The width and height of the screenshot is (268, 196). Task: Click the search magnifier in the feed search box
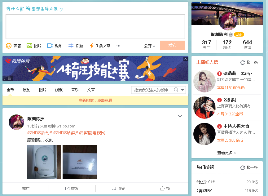pos(176,90)
